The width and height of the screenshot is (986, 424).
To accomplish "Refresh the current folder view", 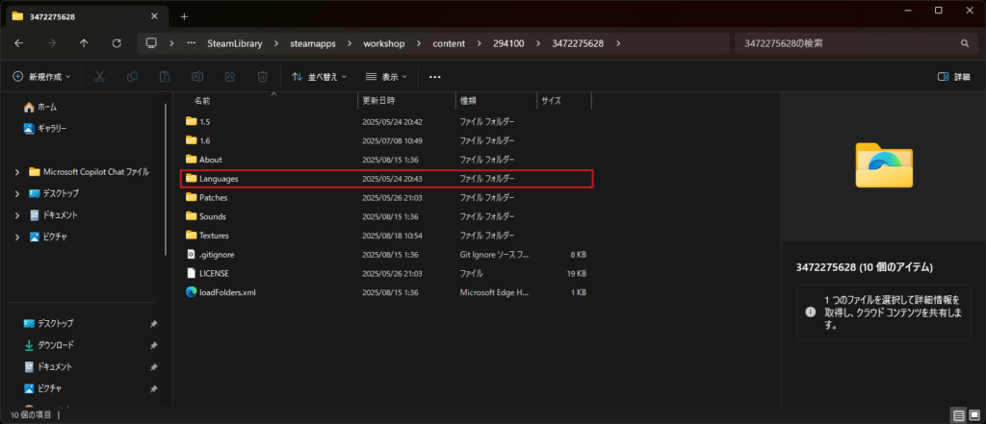I will click(x=117, y=43).
